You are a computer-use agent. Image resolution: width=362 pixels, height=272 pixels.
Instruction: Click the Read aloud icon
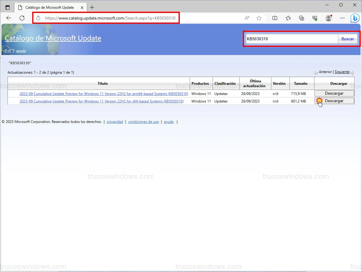[247, 18]
